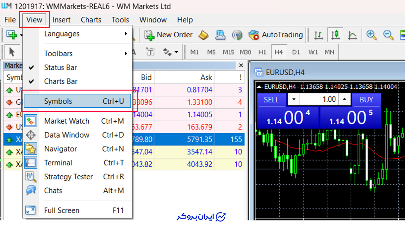Select the bar chart type icon
Viewport: 405px width, 228px height.
[x=319, y=35]
